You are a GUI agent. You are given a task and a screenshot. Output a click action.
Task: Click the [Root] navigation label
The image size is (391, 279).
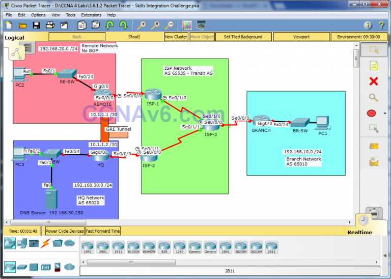(134, 37)
